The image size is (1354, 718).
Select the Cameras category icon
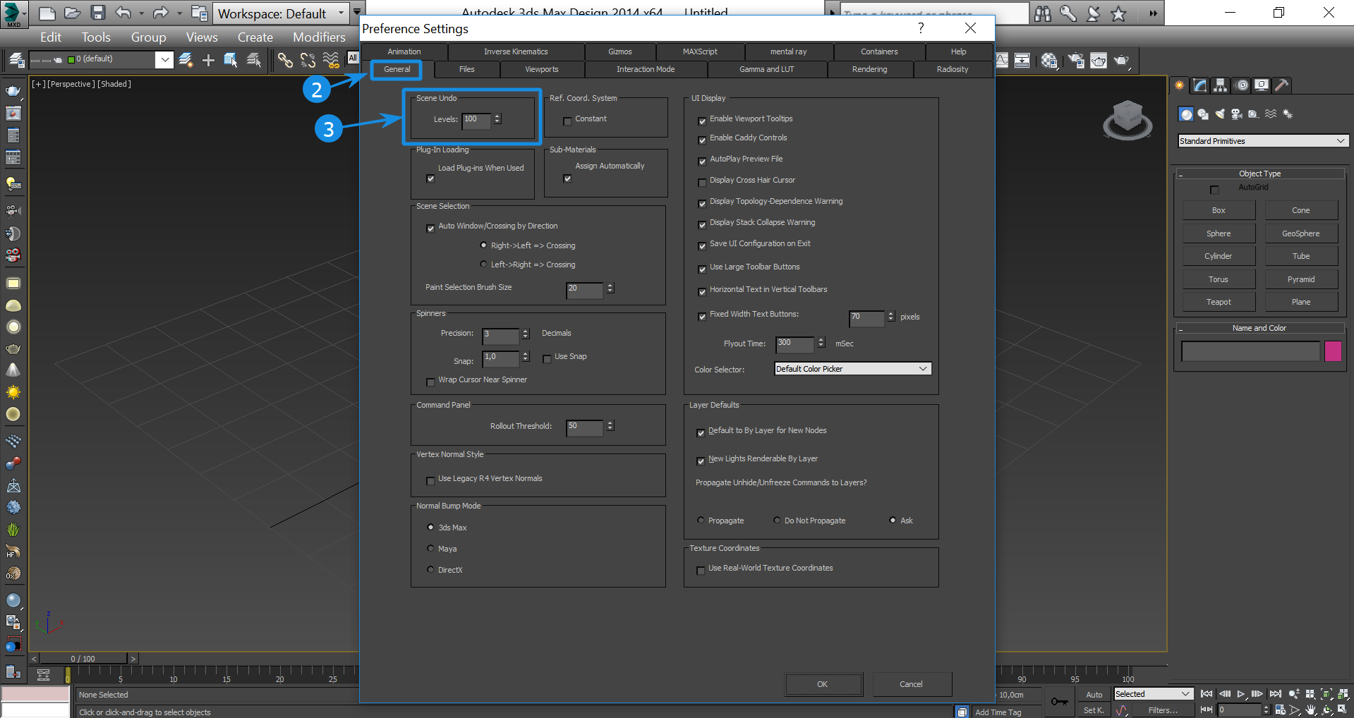point(1237,114)
